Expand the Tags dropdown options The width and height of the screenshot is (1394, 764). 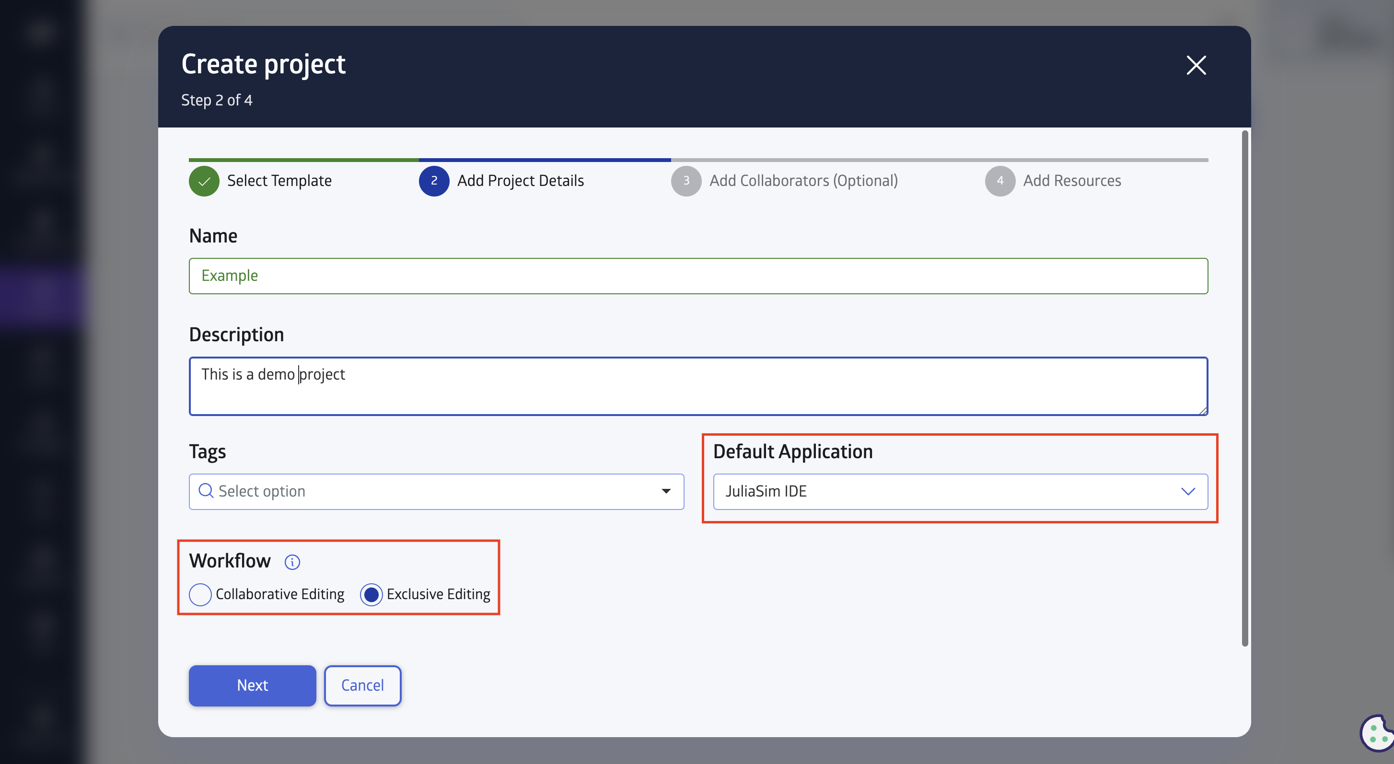pos(667,490)
